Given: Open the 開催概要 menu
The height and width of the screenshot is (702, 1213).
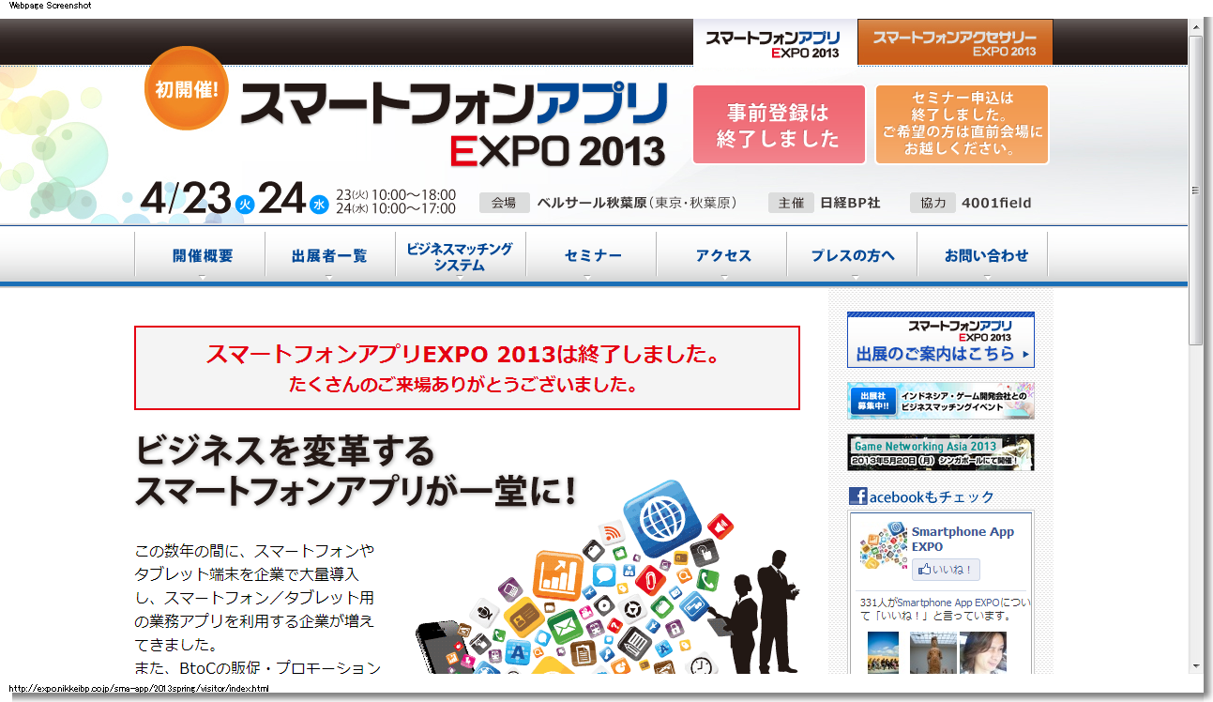Looking at the screenshot, I should point(202,255).
